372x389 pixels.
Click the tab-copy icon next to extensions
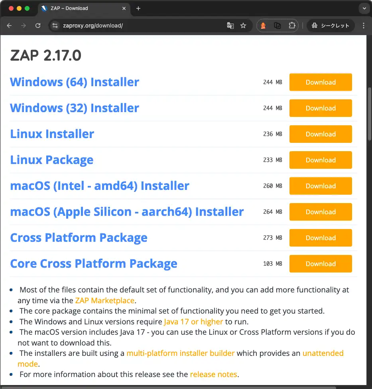point(278,25)
